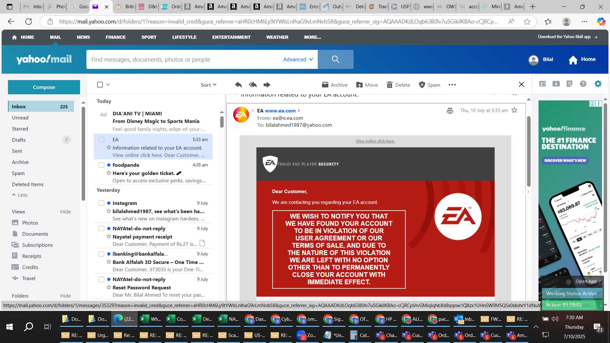This screenshot has height=343, width=610.
Task: Mark the EA email as Spam
Action: click(x=430, y=85)
